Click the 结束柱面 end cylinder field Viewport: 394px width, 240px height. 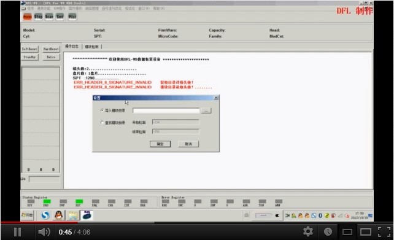pyautogui.click(x=176, y=131)
